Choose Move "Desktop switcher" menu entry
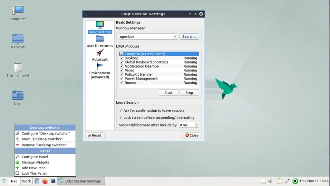Screen dimensions: 330x186 (x=45, y=139)
